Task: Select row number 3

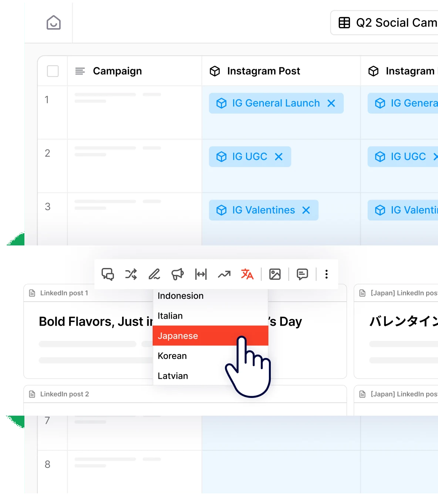Action: coord(48,207)
